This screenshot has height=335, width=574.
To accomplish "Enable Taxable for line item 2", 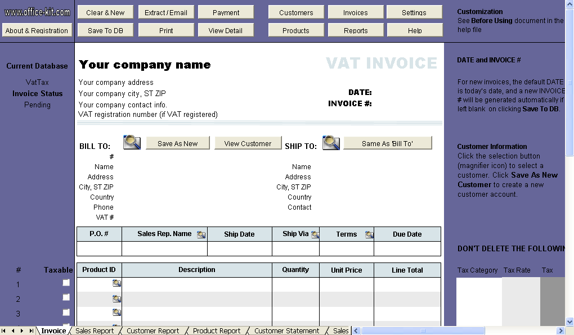I will (66, 297).
